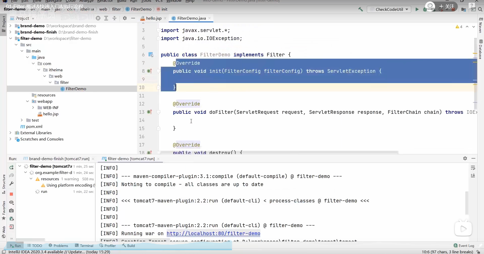Open the wrench settings in Run panel
The image size is (484, 254).
click(x=11, y=184)
